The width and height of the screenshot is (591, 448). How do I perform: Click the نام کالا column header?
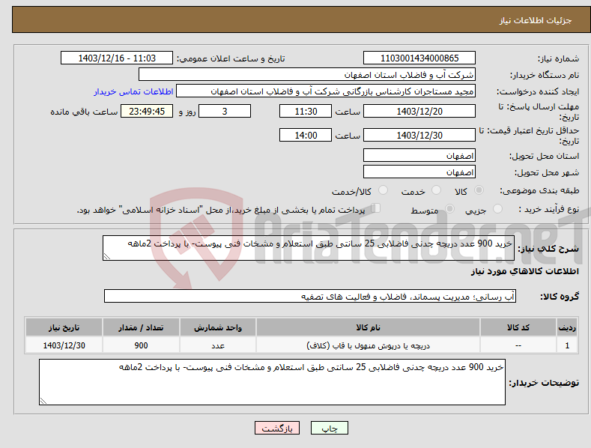(x=368, y=327)
